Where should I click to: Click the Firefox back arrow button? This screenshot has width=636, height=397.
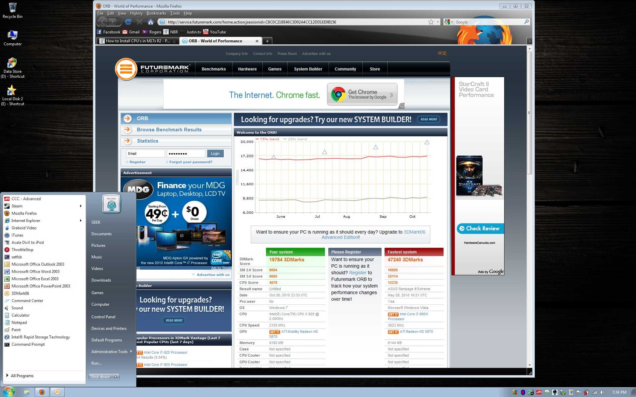(x=103, y=22)
